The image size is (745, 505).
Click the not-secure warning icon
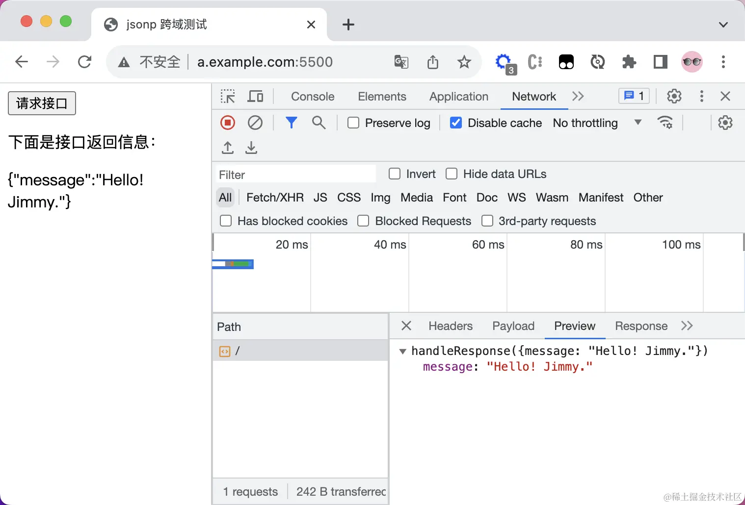(124, 62)
